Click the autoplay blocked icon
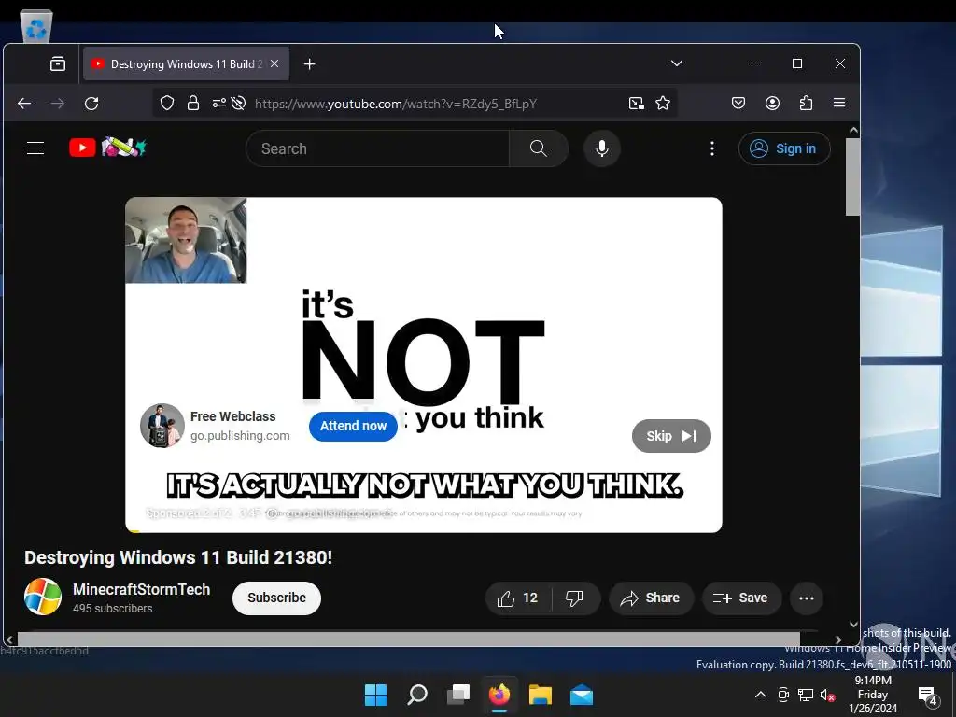956x717 pixels. coord(238,103)
